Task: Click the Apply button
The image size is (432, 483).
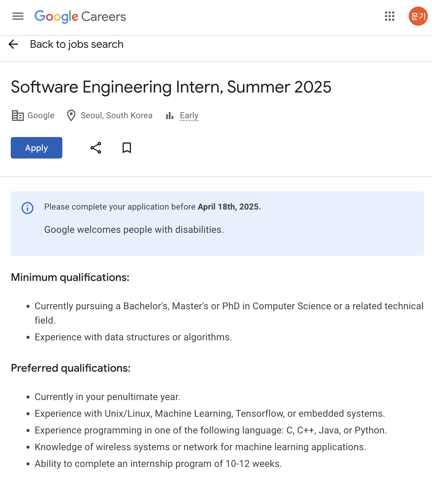Action: point(36,148)
